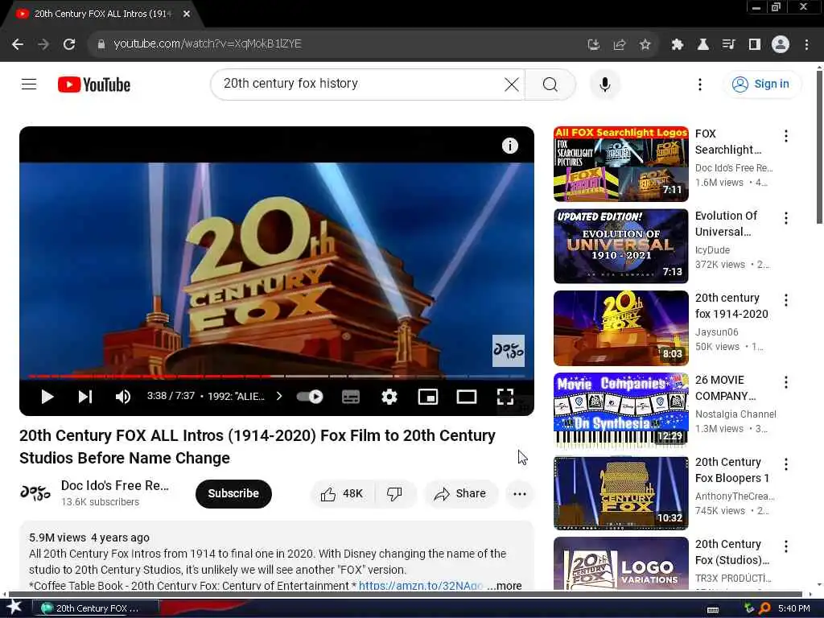Open options menu for Evolution Of Universal
824x618 pixels.
[785, 218]
